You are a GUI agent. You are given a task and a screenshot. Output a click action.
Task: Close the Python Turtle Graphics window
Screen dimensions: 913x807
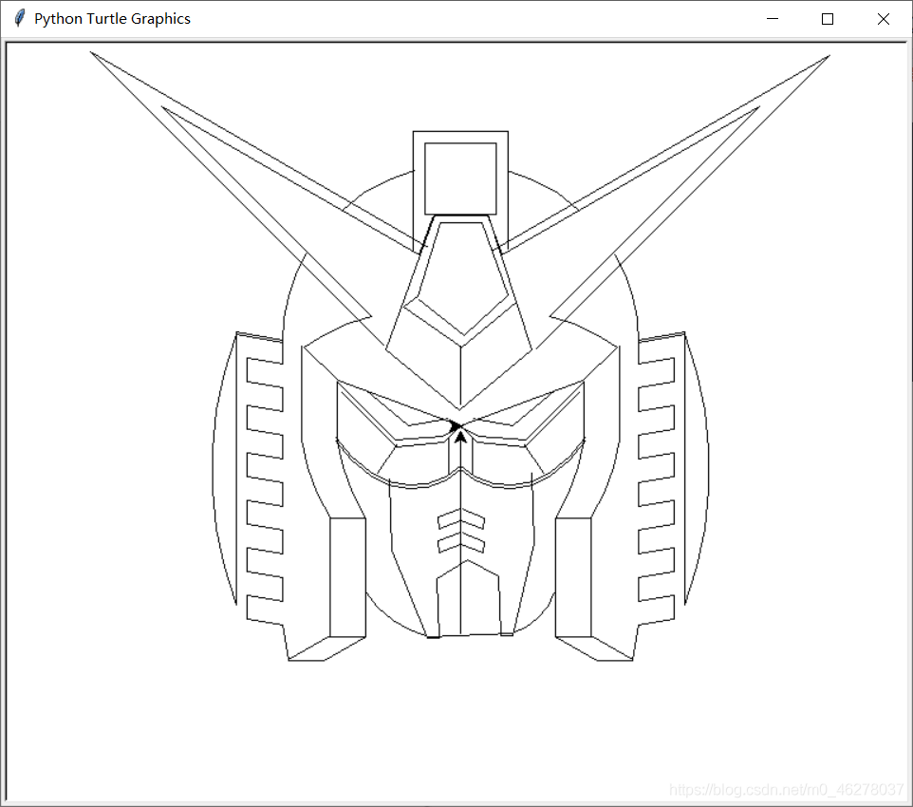tap(883, 19)
